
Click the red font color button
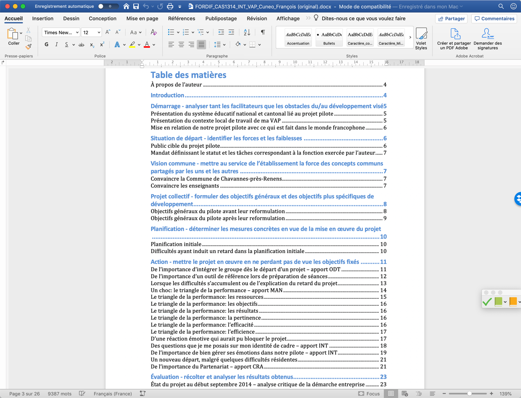point(147,45)
